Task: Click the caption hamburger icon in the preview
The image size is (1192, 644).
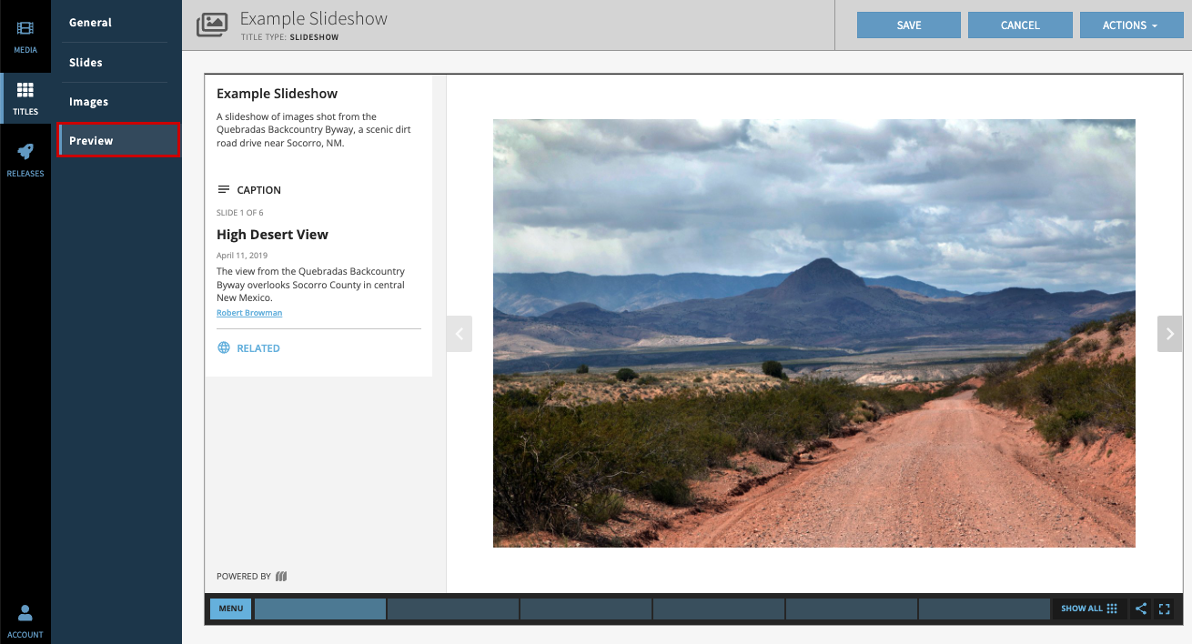Action: (x=223, y=189)
